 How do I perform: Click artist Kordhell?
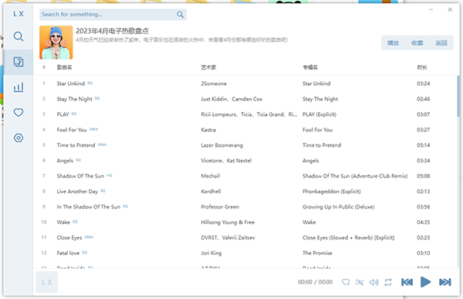211,192
